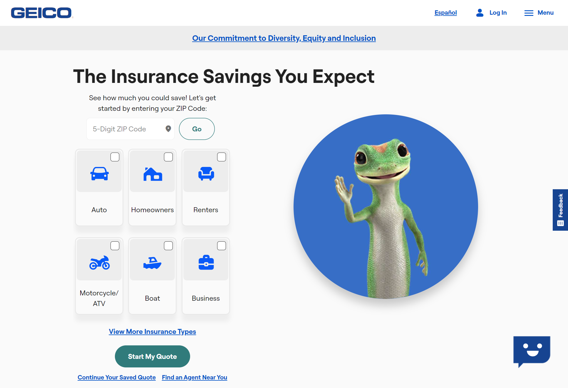Click the Start My Quote button
This screenshot has width=568, height=388.
click(152, 357)
